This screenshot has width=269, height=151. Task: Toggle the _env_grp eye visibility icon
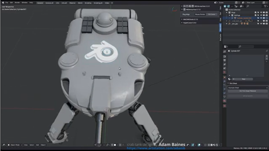pyautogui.click(x=261, y=24)
